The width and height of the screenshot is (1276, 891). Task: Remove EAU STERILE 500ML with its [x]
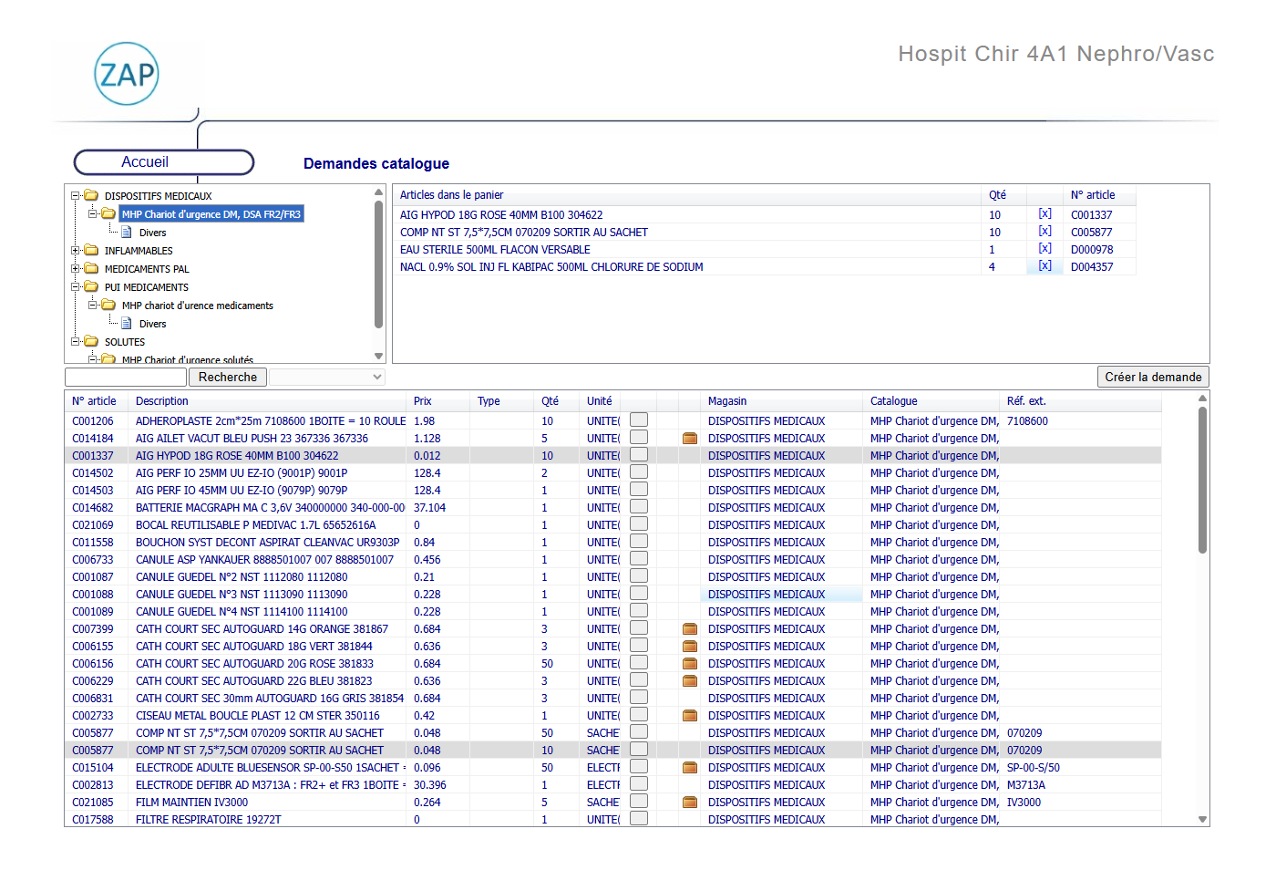coord(1044,249)
